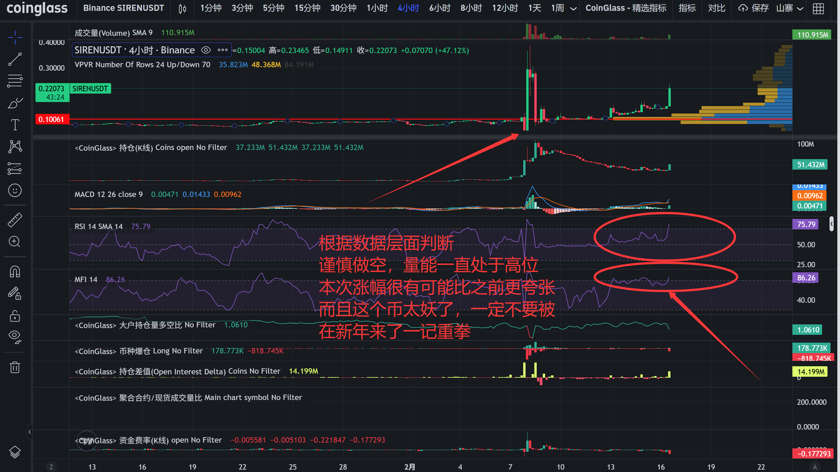
Task: Toggle SIRENUSDT series visibility eye
Action: coord(206,50)
